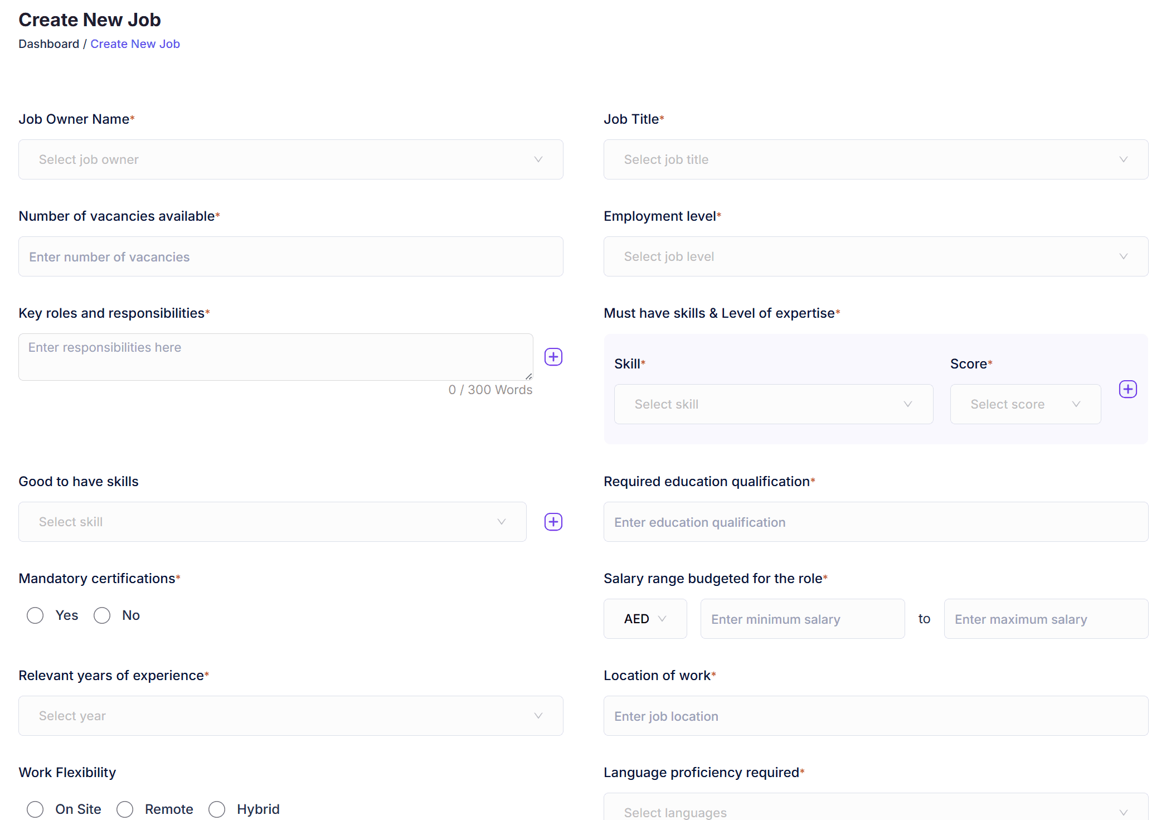The width and height of the screenshot is (1171, 820).
Task: Click the responsibilities text area
Action: [275, 357]
